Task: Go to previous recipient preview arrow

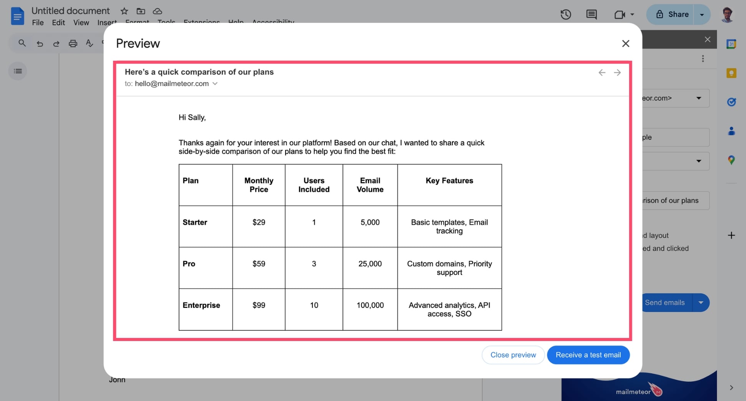Action: [x=602, y=72]
